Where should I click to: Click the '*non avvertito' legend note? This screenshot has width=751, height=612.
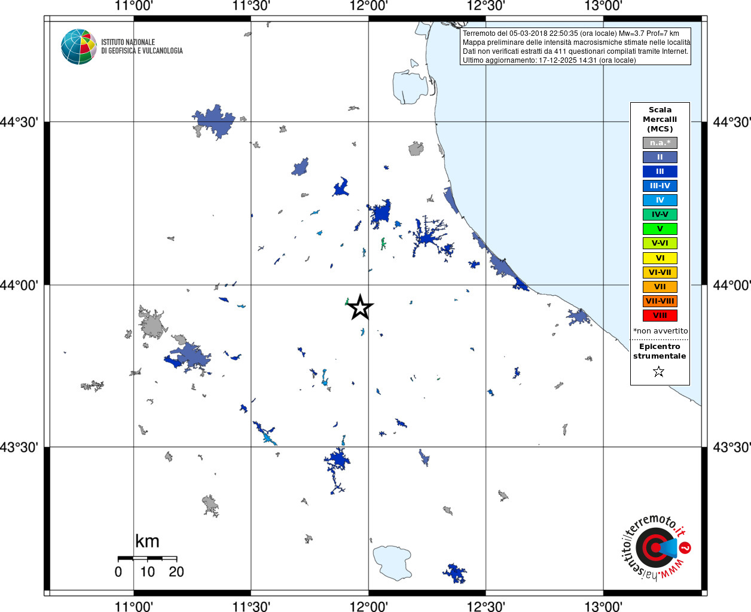click(x=661, y=331)
